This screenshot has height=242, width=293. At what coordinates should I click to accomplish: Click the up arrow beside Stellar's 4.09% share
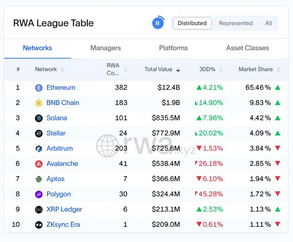278,133
